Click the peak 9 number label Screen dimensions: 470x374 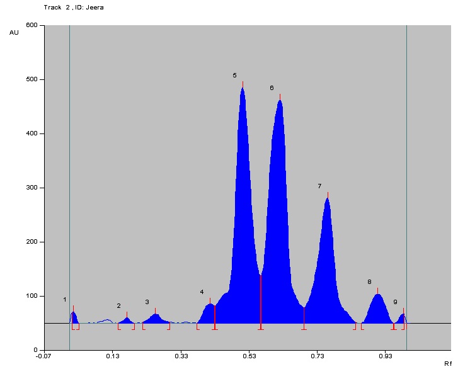click(x=395, y=302)
